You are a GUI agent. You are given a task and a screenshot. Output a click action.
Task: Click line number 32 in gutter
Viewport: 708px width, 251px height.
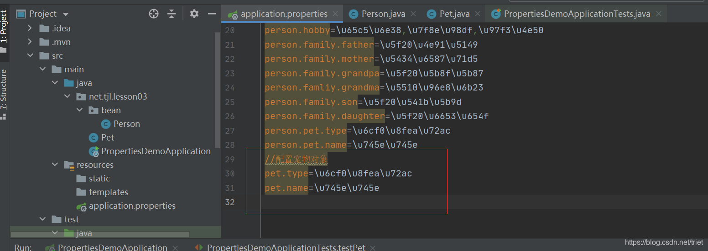[230, 202]
